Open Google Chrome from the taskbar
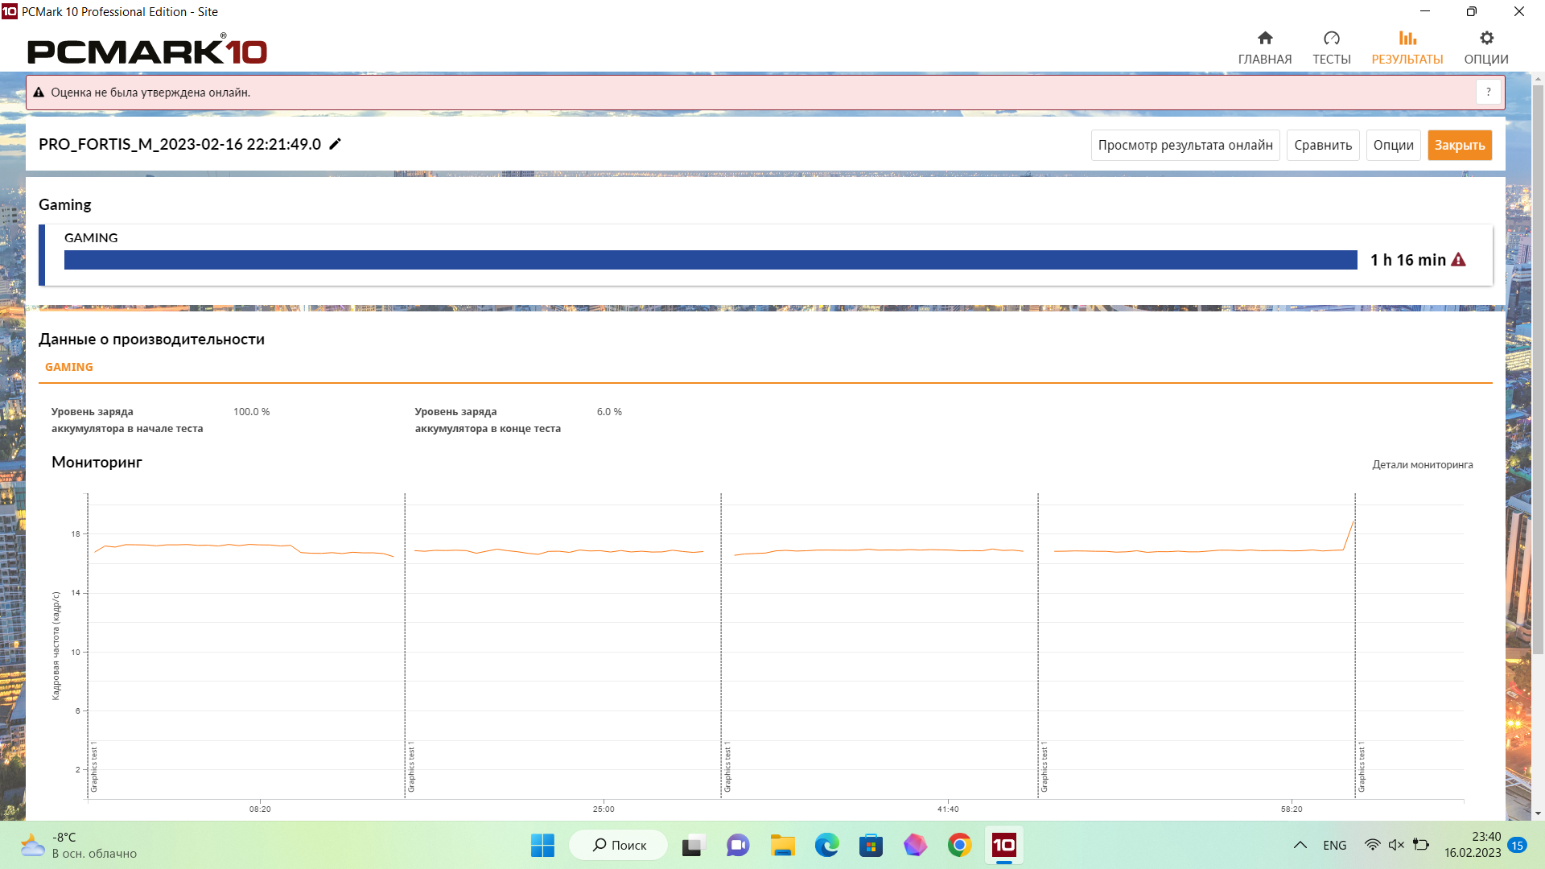This screenshot has width=1545, height=869. [959, 845]
